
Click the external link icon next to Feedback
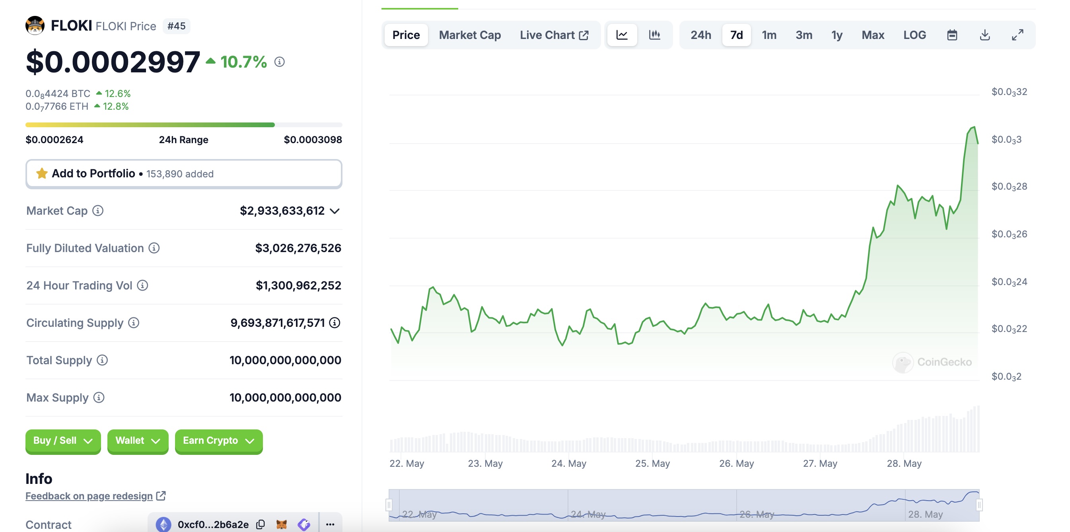pos(161,496)
